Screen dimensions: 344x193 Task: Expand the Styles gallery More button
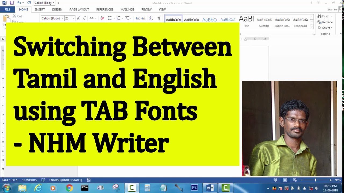[x=312, y=27]
